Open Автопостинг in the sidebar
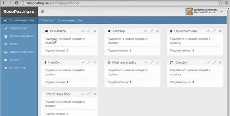Viewport: 230px width, 116px height. pyautogui.click(x=17, y=68)
